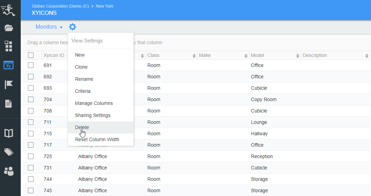
Task: Check the box for row 717
Action: (x=31, y=145)
